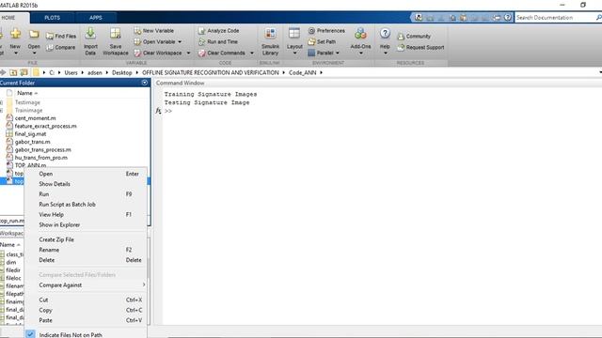This screenshot has width=602, height=338.
Task: Click the Current Folder panel actions icon
Action: pos(144,83)
